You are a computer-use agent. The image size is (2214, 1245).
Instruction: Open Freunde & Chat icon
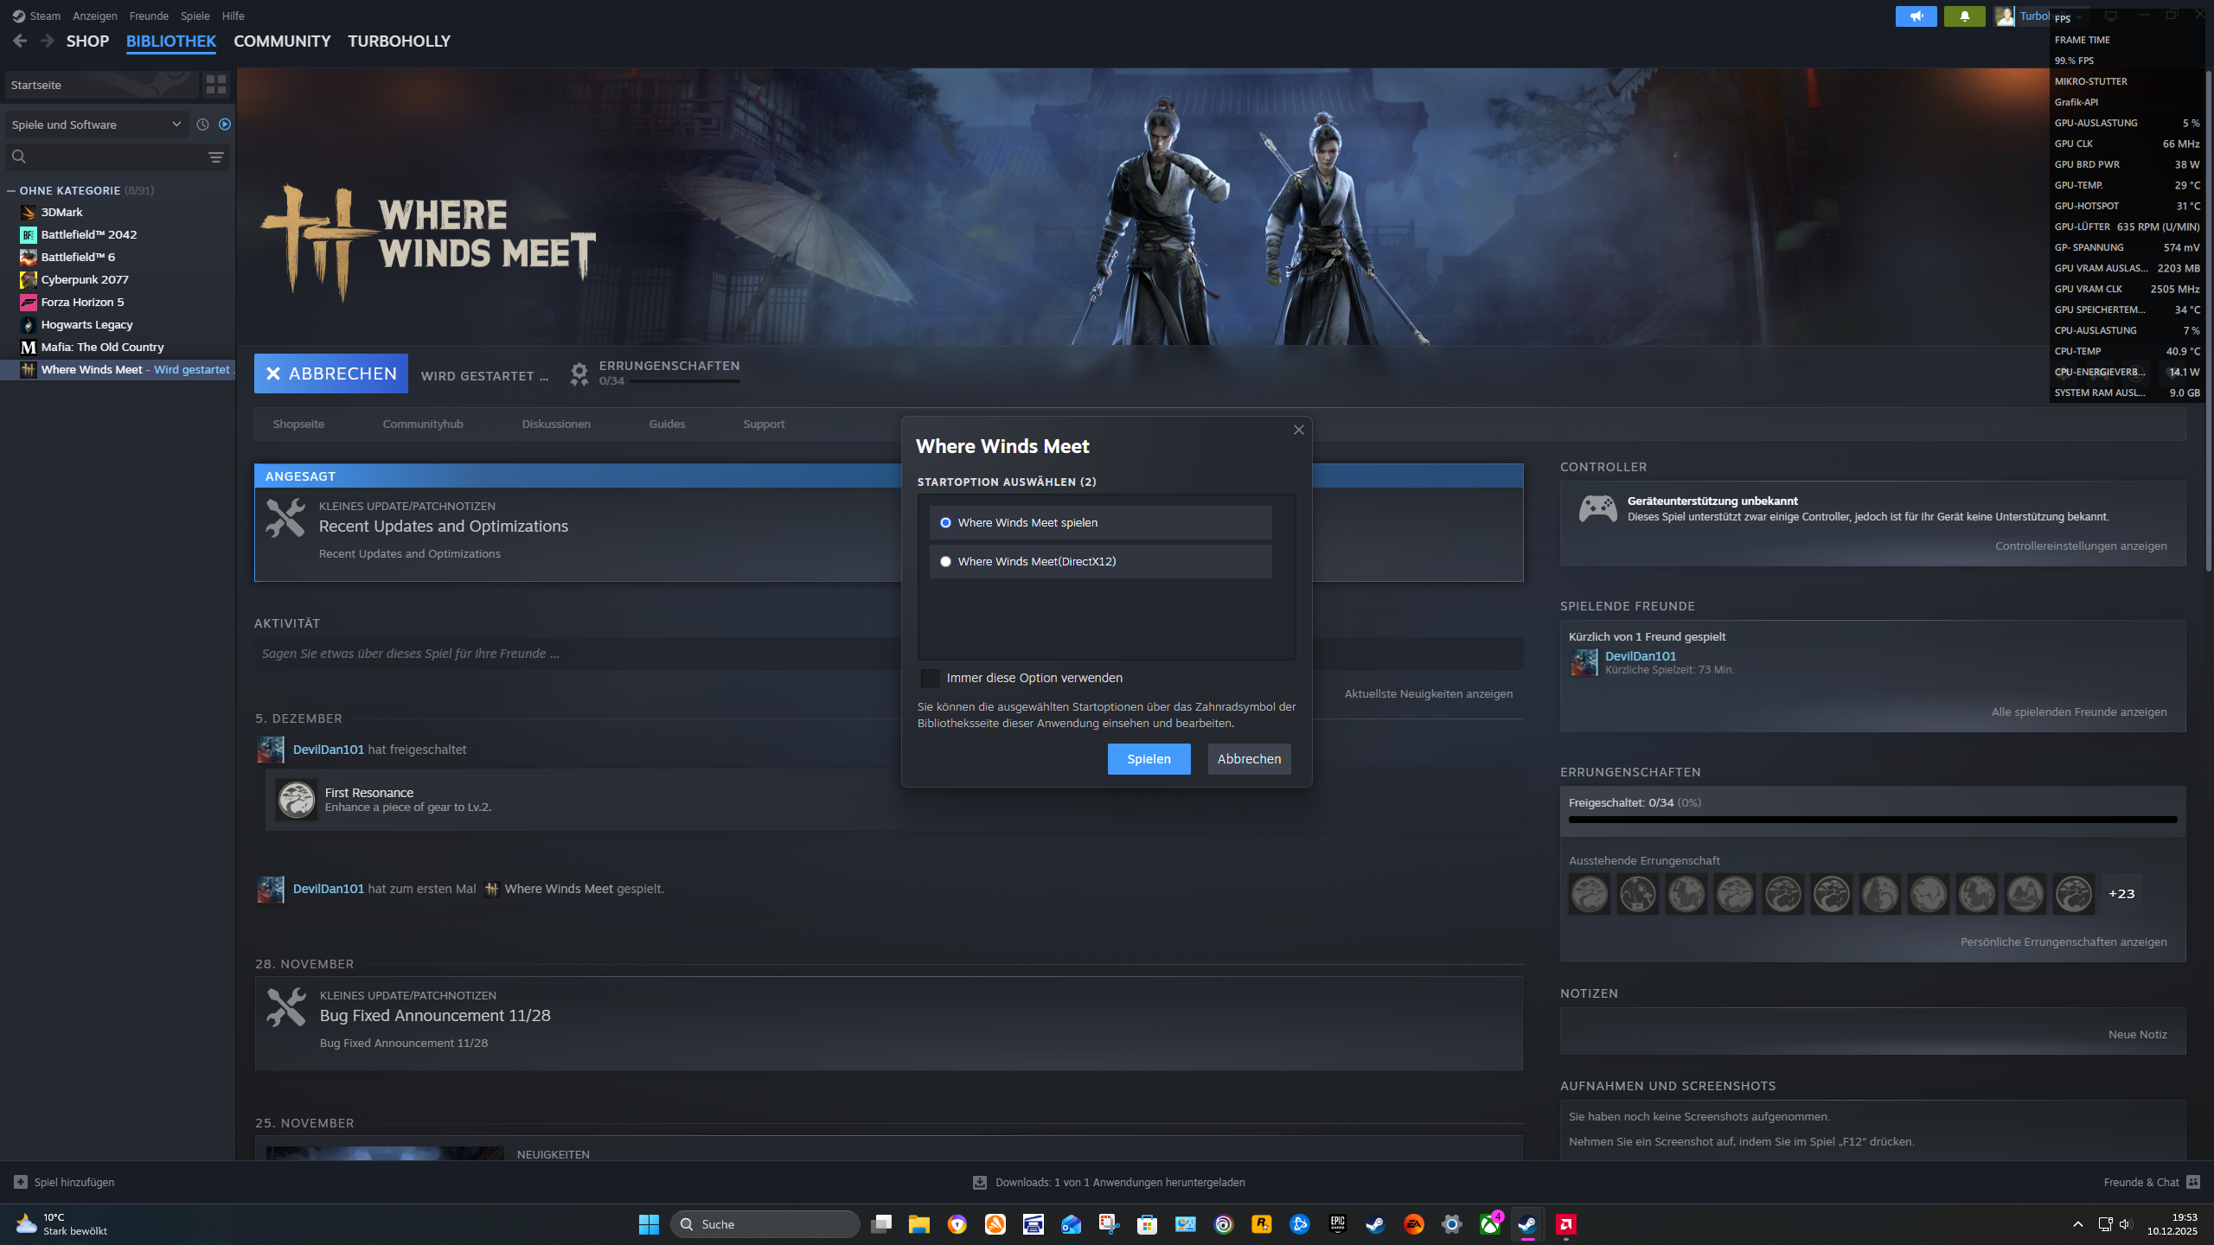click(x=2193, y=1182)
